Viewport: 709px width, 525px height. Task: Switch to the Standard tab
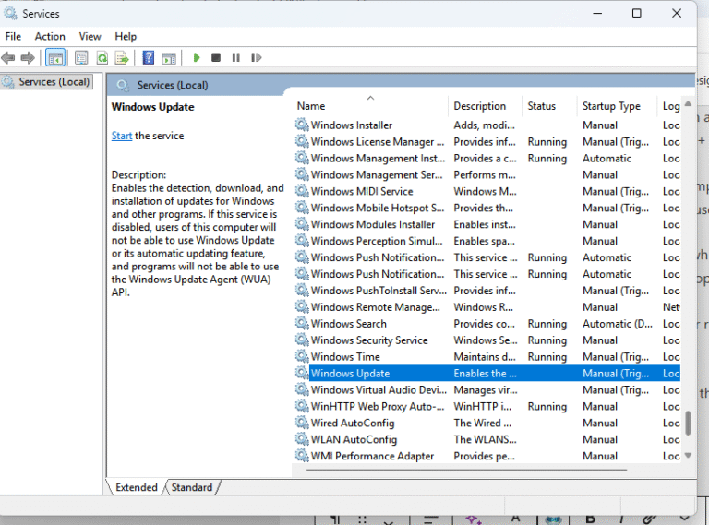tap(192, 487)
